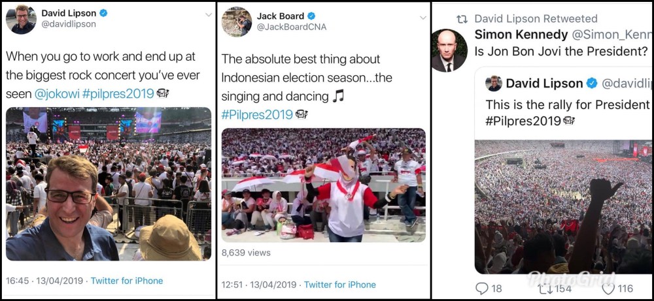Open David Lipson's profile avatar in first tweet

[20, 19]
